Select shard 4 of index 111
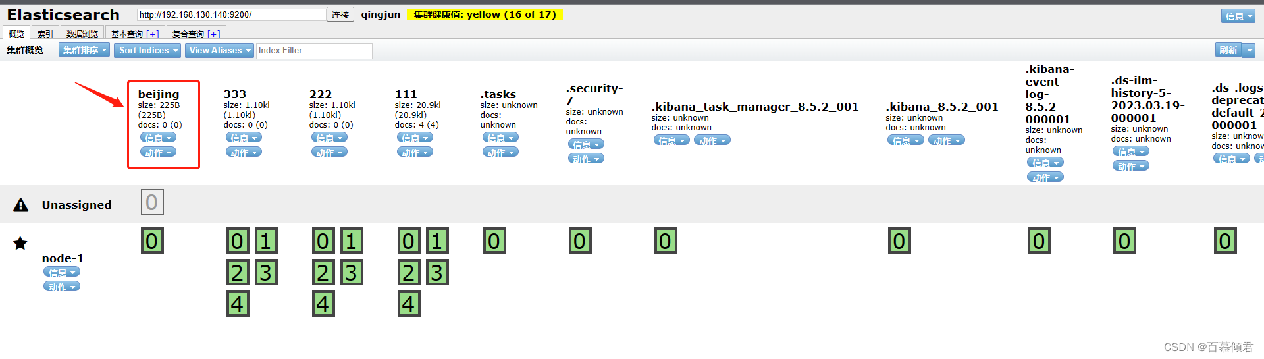1264x359 pixels. (x=409, y=304)
